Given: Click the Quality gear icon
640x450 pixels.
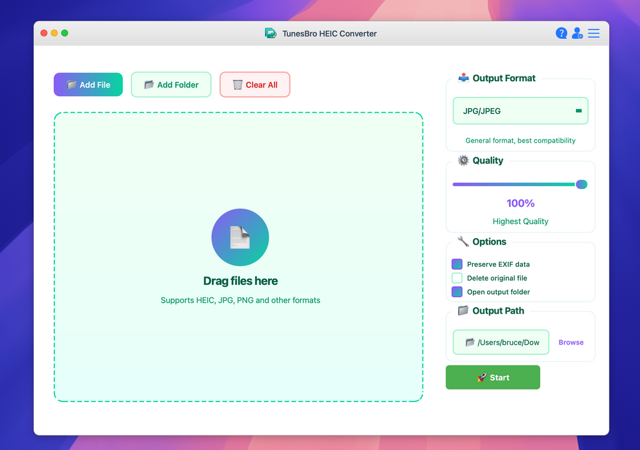Looking at the screenshot, I should click(x=463, y=160).
